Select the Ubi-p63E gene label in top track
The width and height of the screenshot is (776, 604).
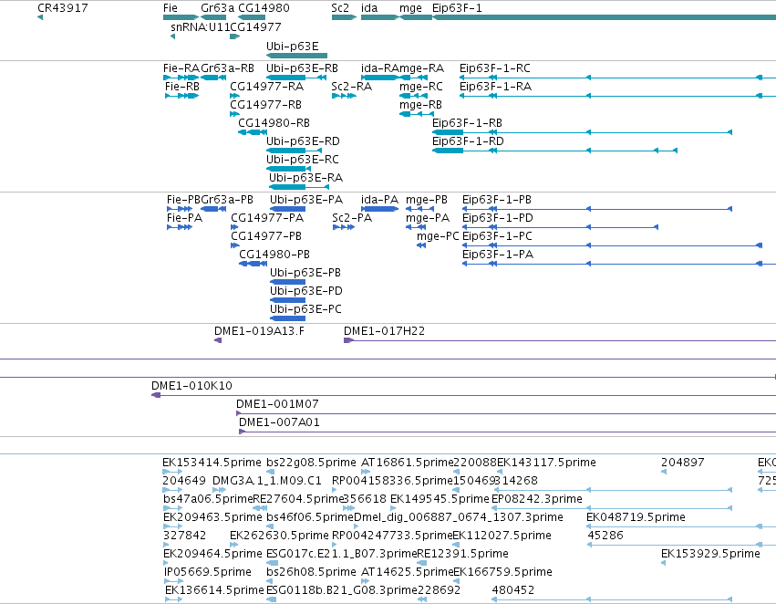(x=292, y=46)
